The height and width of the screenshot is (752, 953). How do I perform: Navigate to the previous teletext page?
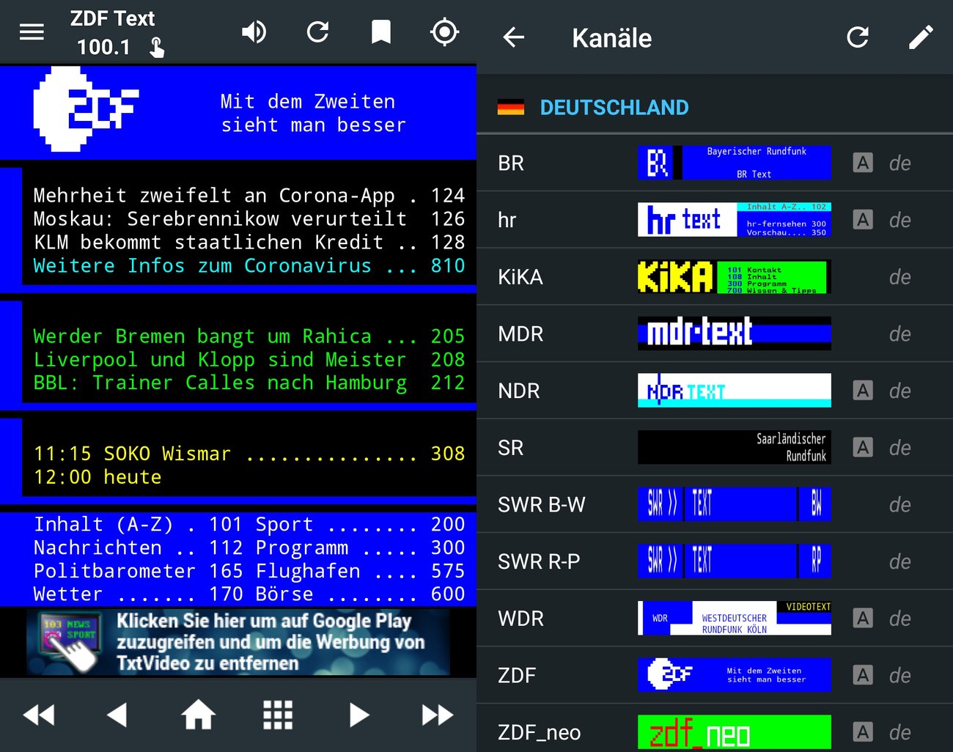coord(119,715)
